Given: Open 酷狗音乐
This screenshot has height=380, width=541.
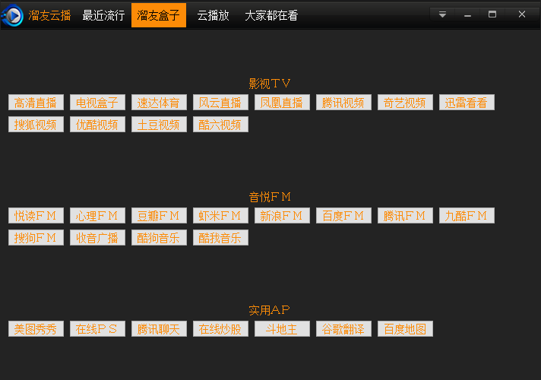Looking at the screenshot, I should click(159, 237).
